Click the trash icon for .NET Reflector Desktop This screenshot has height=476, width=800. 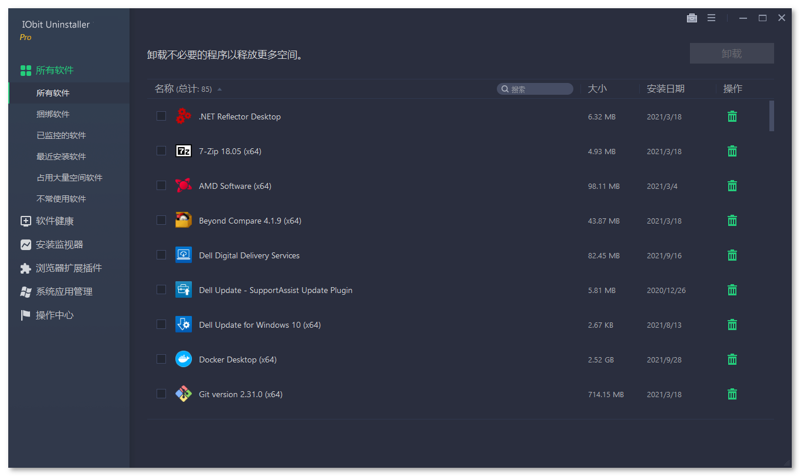[732, 116]
